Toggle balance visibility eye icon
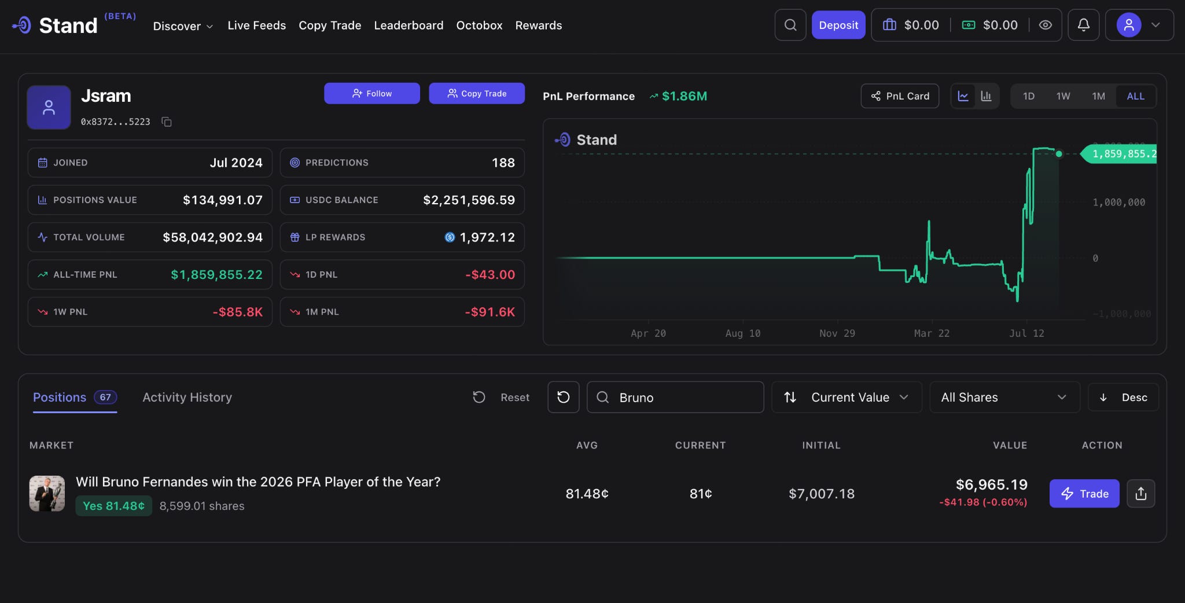Image resolution: width=1185 pixels, height=603 pixels. click(1045, 25)
